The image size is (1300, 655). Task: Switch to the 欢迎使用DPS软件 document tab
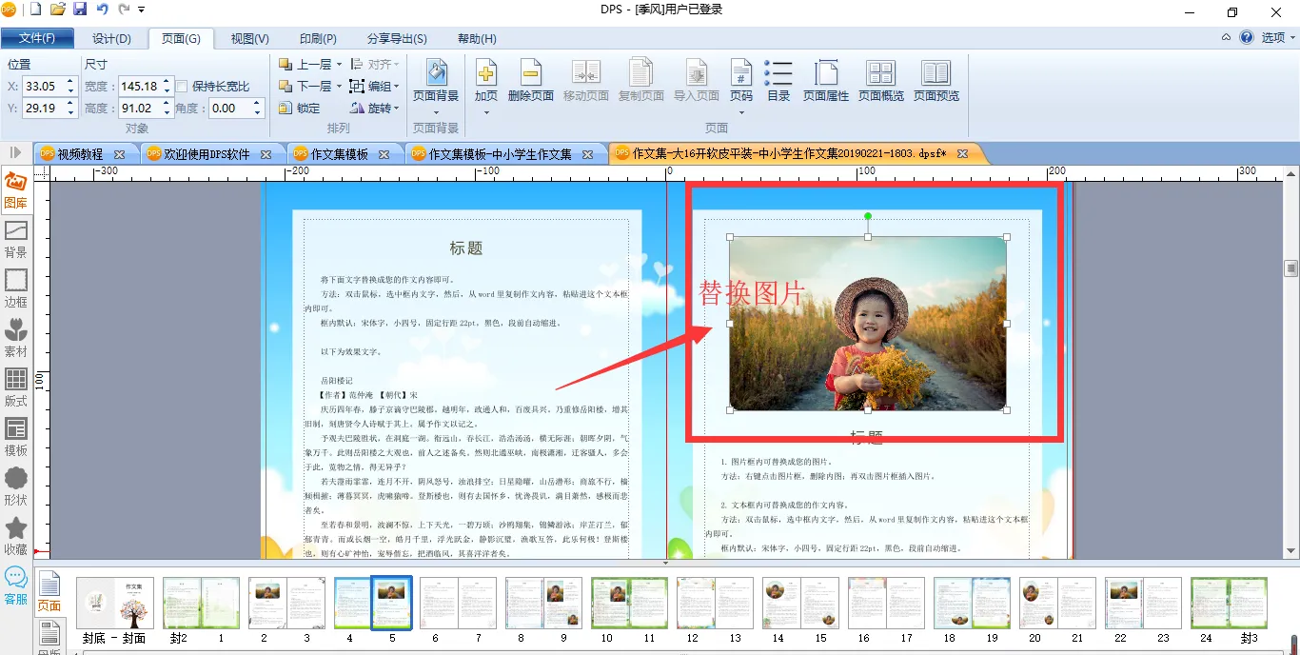[x=207, y=153]
